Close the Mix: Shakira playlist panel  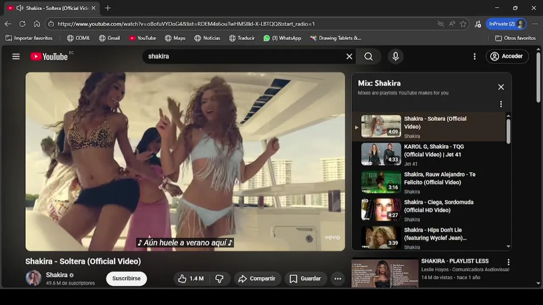[501, 87]
